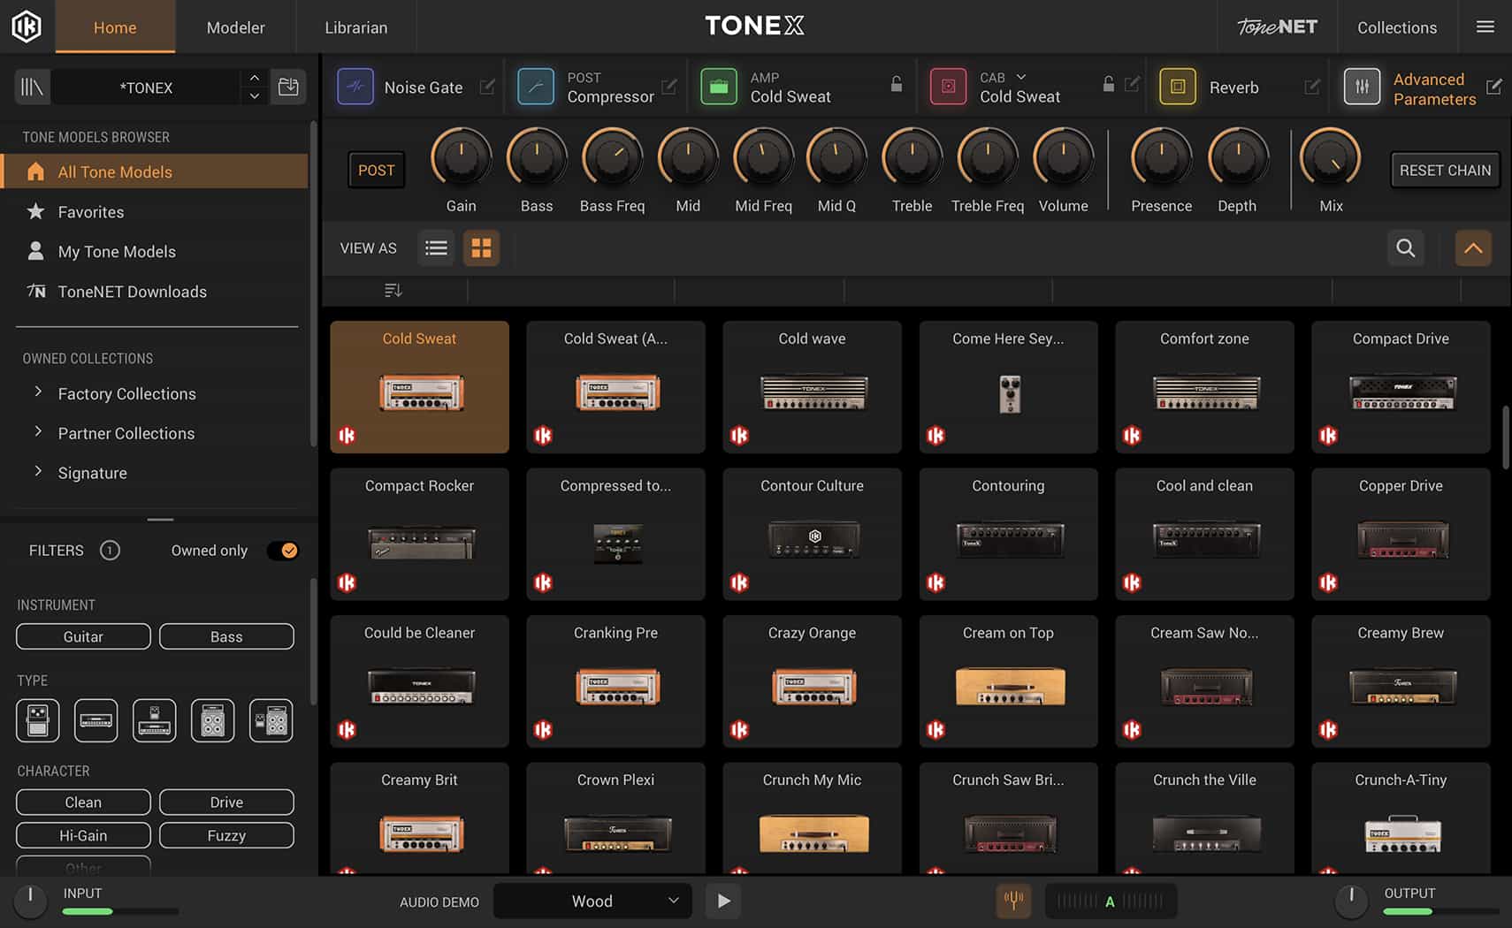Select the Hi-Gain character filter
Image resolution: width=1512 pixels, height=928 pixels.
pyautogui.click(x=82, y=834)
